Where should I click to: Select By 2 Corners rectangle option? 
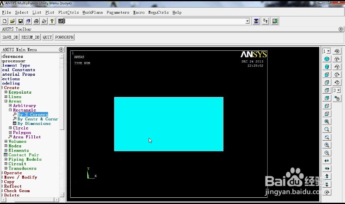click(33, 114)
